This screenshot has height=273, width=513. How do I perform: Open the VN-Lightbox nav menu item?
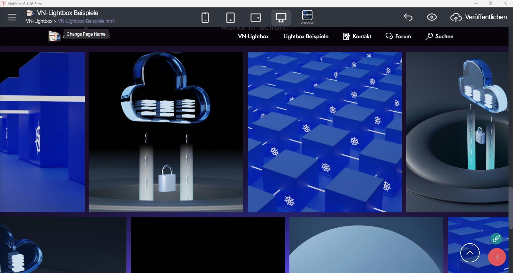click(x=253, y=36)
